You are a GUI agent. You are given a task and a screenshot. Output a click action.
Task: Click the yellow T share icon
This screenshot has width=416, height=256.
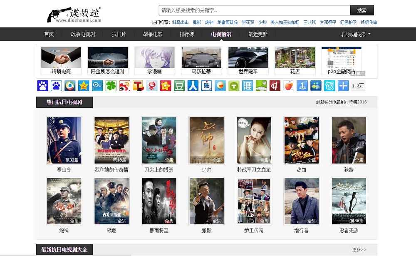(138, 86)
